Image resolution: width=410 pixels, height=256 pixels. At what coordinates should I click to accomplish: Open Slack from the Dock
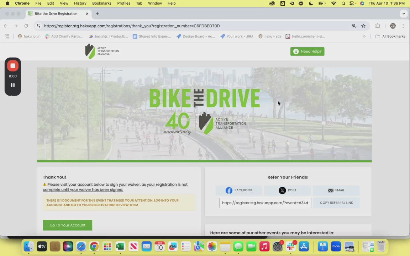(291, 246)
